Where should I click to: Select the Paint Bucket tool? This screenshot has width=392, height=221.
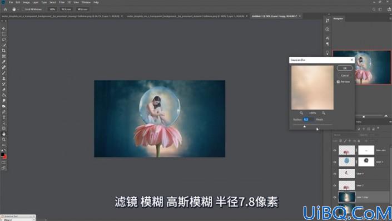4,95
